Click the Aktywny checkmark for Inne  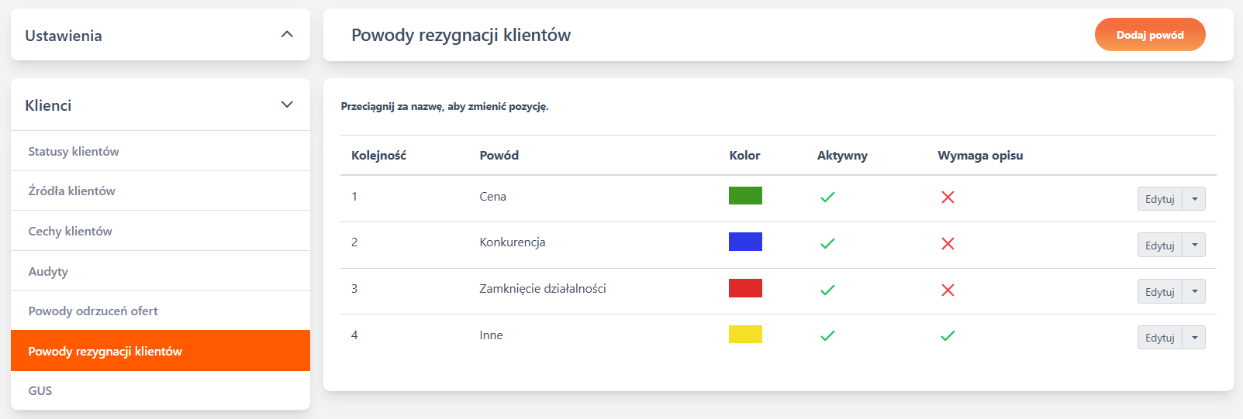[x=827, y=335]
